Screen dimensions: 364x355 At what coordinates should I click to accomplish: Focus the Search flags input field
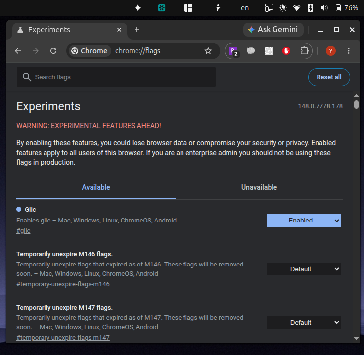click(x=116, y=77)
